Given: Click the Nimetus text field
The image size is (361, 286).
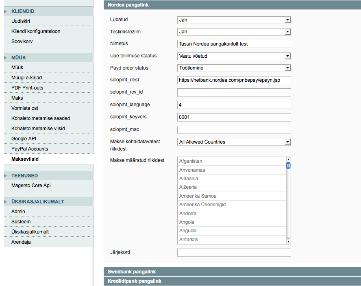Looking at the screenshot, I should pyautogui.click(x=234, y=44).
